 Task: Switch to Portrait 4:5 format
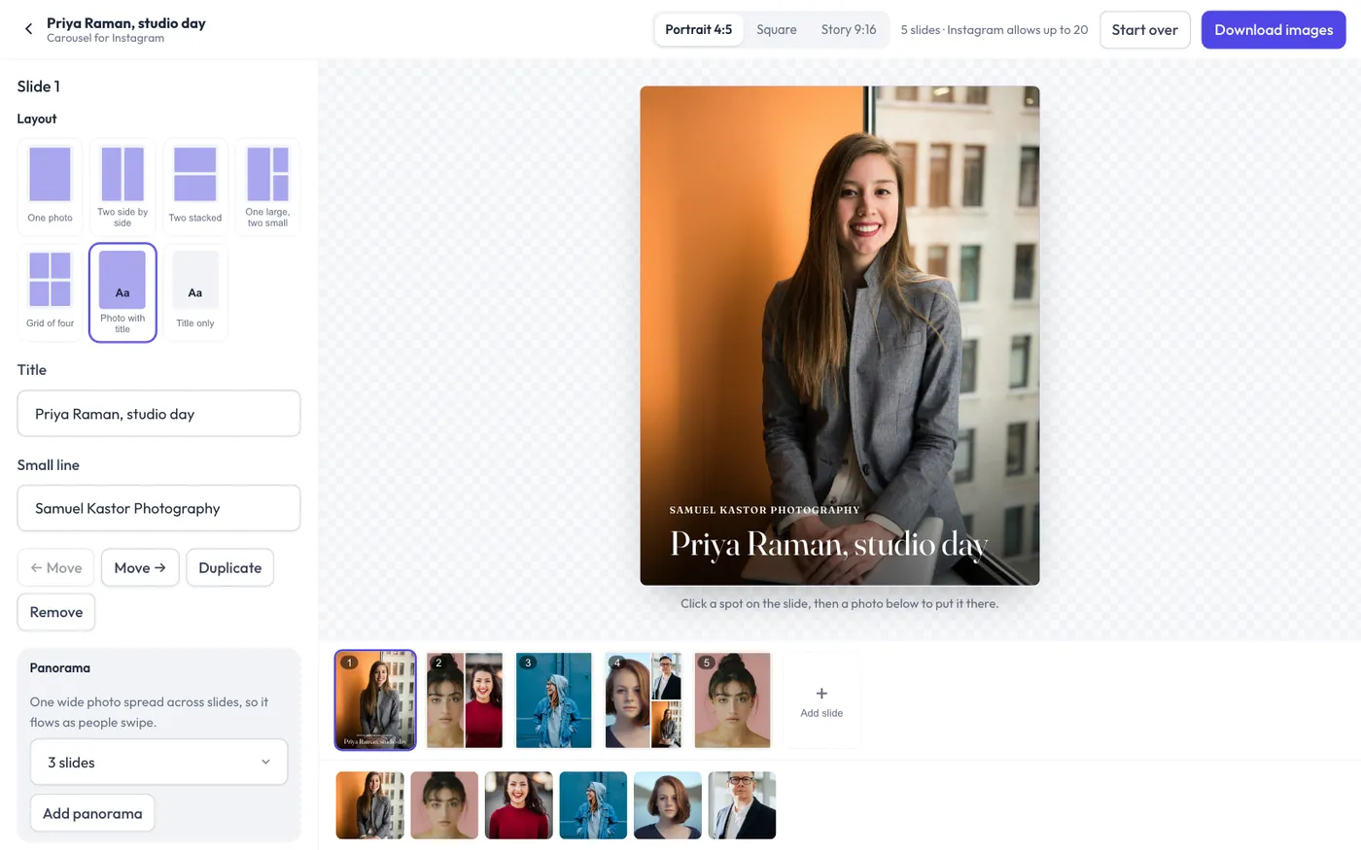[x=698, y=29]
